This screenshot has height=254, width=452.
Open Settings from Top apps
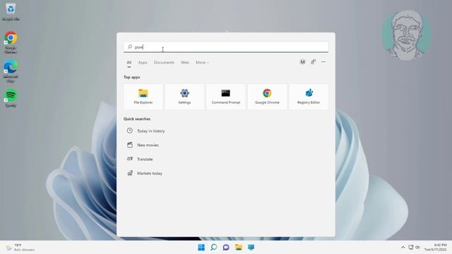(x=184, y=97)
